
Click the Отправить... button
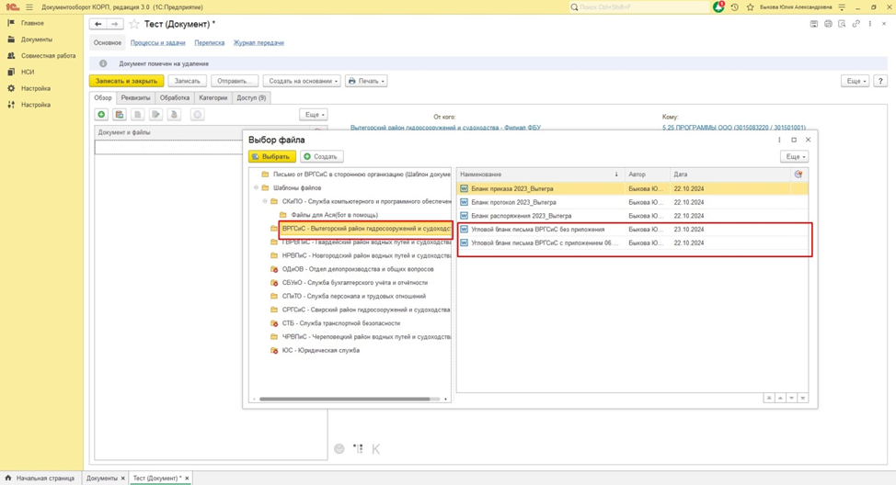(x=235, y=81)
